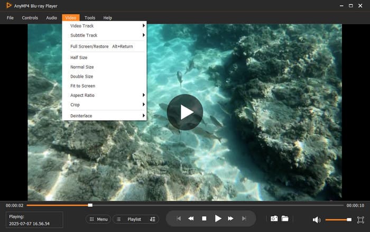Viewport: 370px width, 232px height.
Task: Open the snapshot folder icon
Action: (285, 219)
